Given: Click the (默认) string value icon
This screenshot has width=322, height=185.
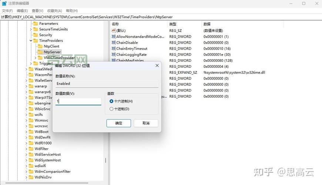Looking at the screenshot, I should 114,30.
